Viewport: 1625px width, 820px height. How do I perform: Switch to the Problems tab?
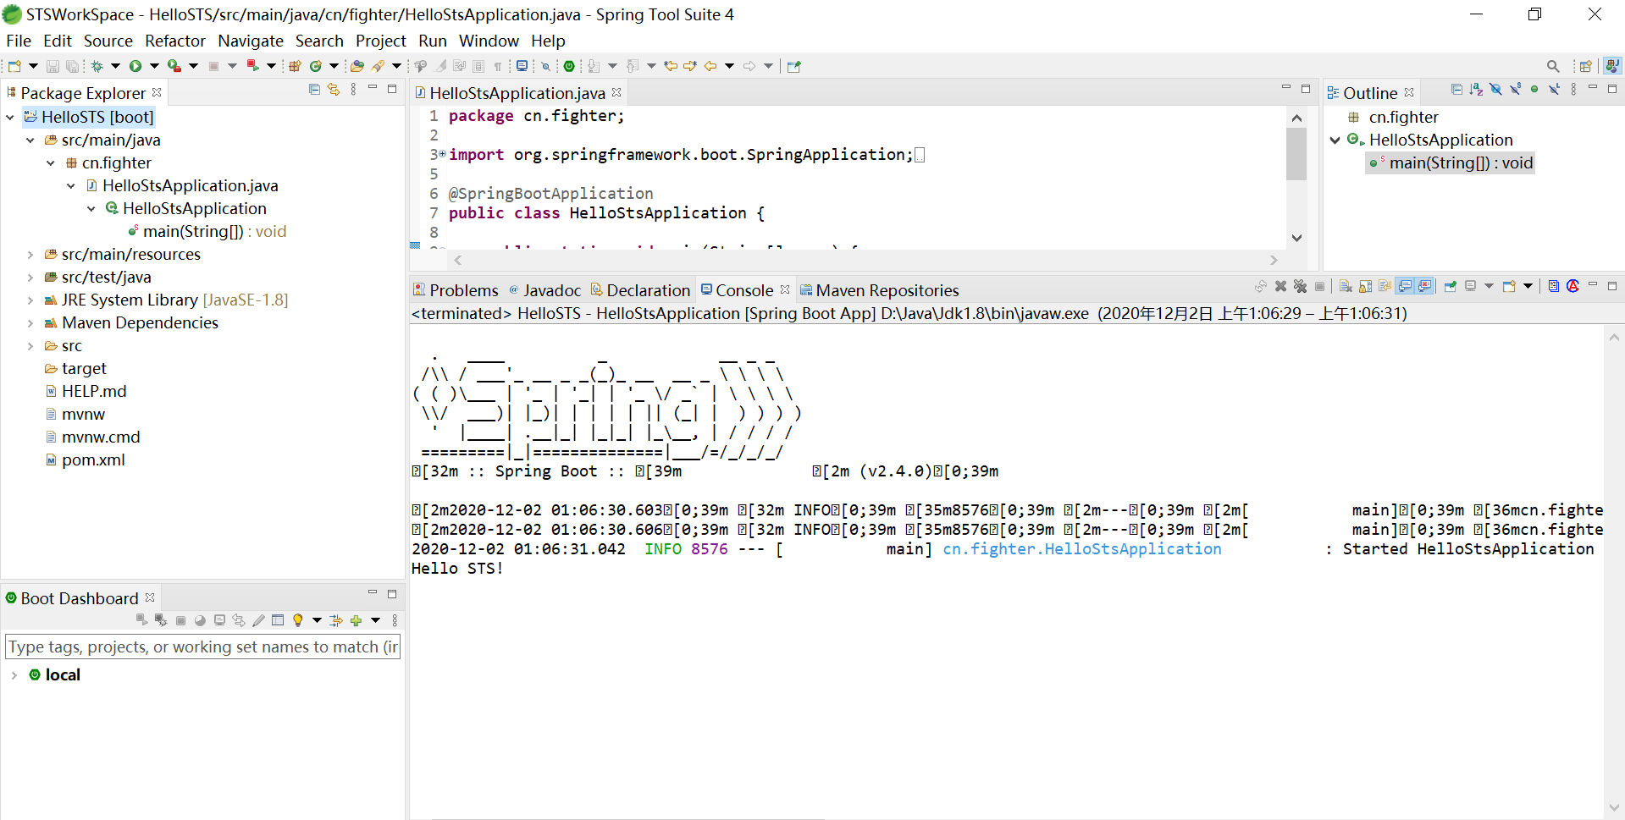[456, 290]
